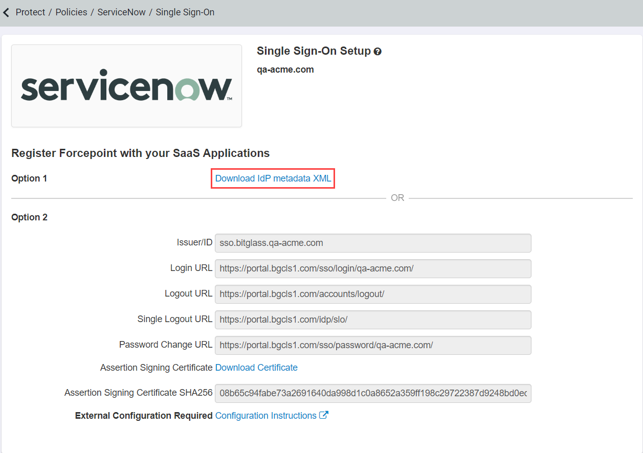Download the Assertion Signing Certificate
This screenshot has height=453, width=643.
[x=256, y=367]
